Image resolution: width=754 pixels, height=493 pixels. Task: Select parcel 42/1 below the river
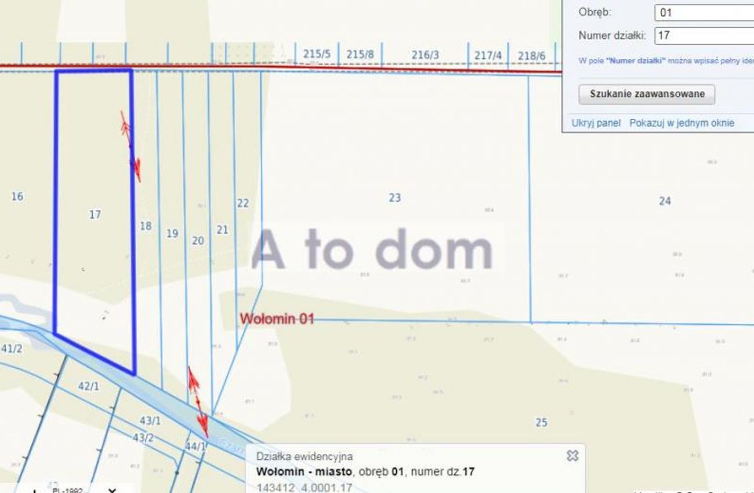(88, 386)
